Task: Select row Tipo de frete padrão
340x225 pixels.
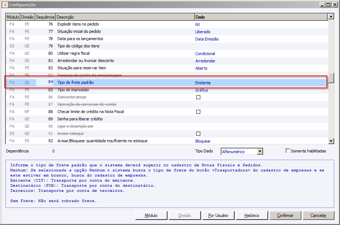Action: [x=166, y=82]
